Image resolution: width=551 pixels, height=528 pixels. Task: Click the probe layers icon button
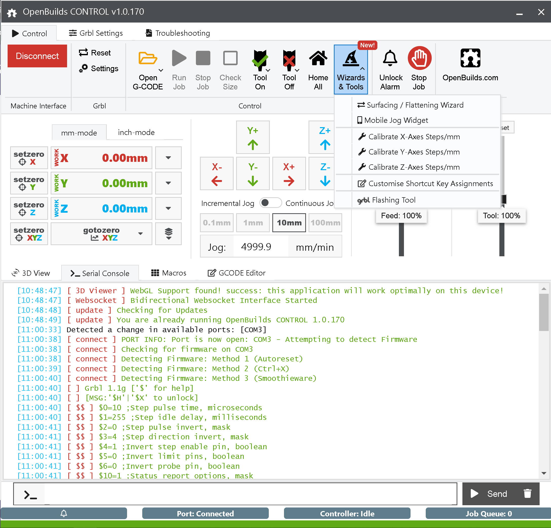[x=168, y=234]
